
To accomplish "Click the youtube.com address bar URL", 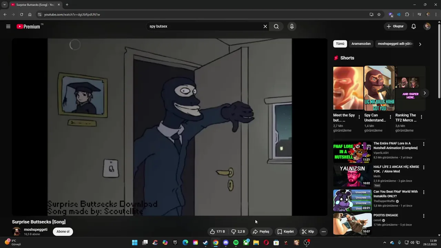I will click(72, 14).
